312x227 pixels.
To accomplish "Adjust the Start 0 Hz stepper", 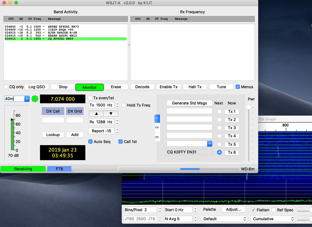I will (x=195, y=210).
